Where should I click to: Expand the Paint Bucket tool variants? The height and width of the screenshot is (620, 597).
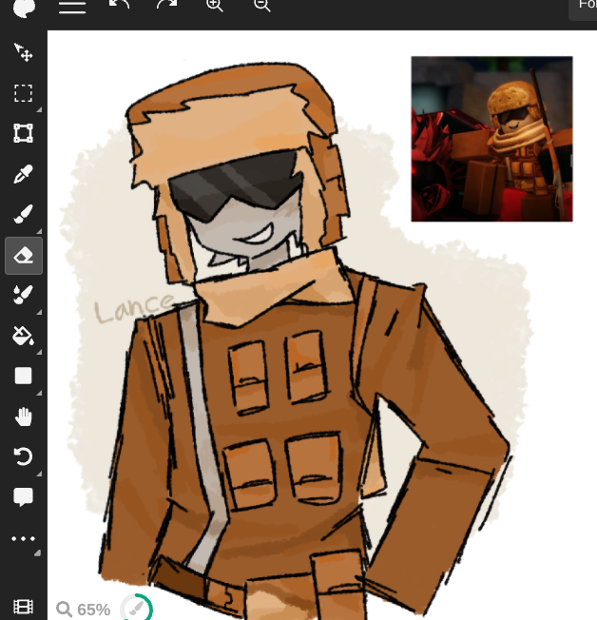[39, 352]
